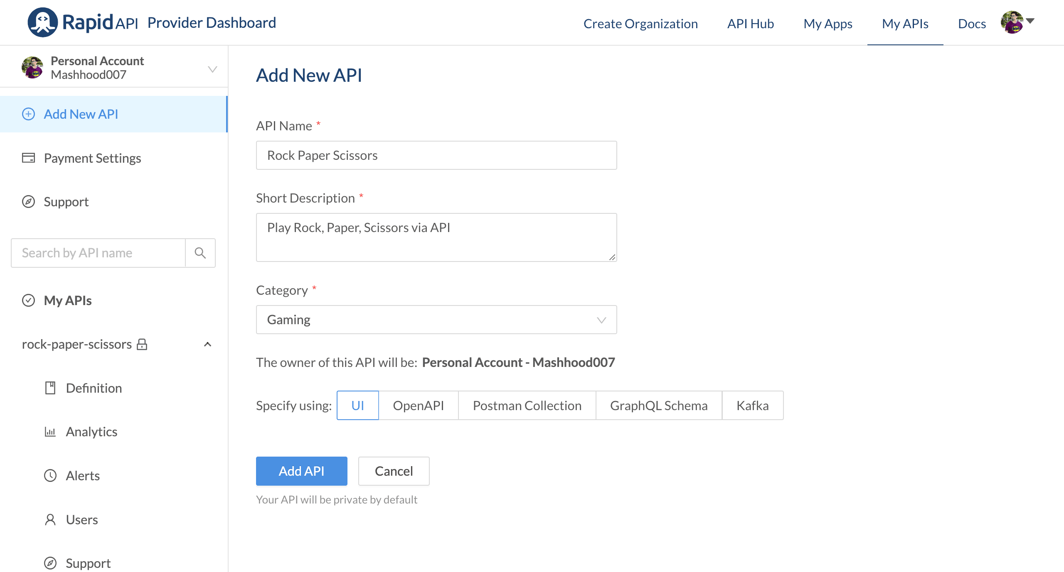Select UI as specification method
The height and width of the screenshot is (572, 1064).
tap(357, 406)
